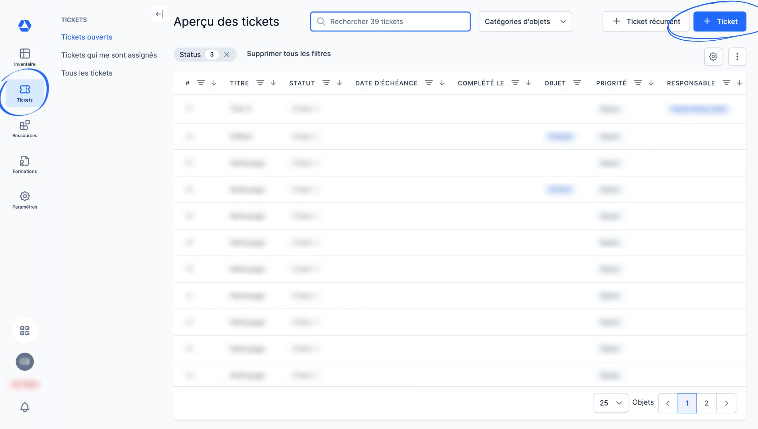The height and width of the screenshot is (429, 758).
Task: Open the three-dot more options menu
Action: (x=737, y=57)
